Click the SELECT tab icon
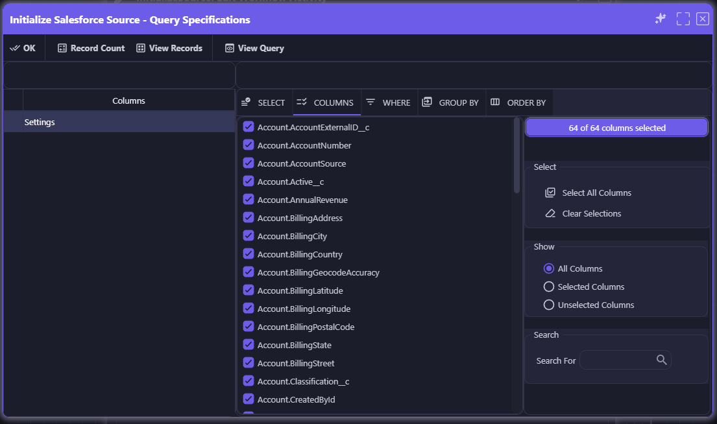 click(x=246, y=101)
